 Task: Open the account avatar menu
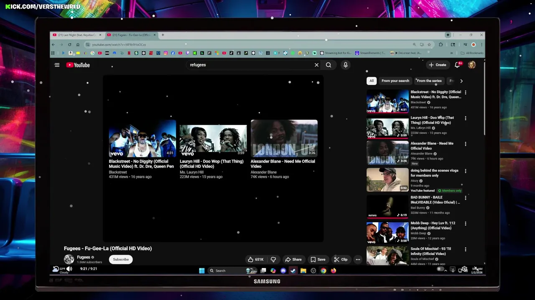pyautogui.click(x=472, y=65)
